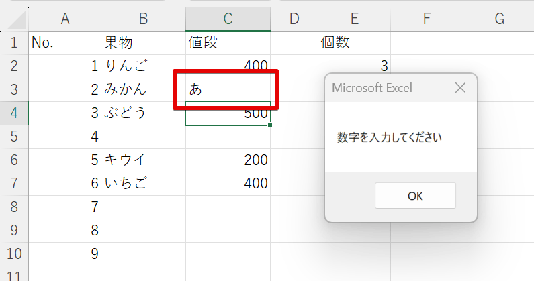Click the price cell showing 200
This screenshot has height=281, width=534.
click(228, 160)
